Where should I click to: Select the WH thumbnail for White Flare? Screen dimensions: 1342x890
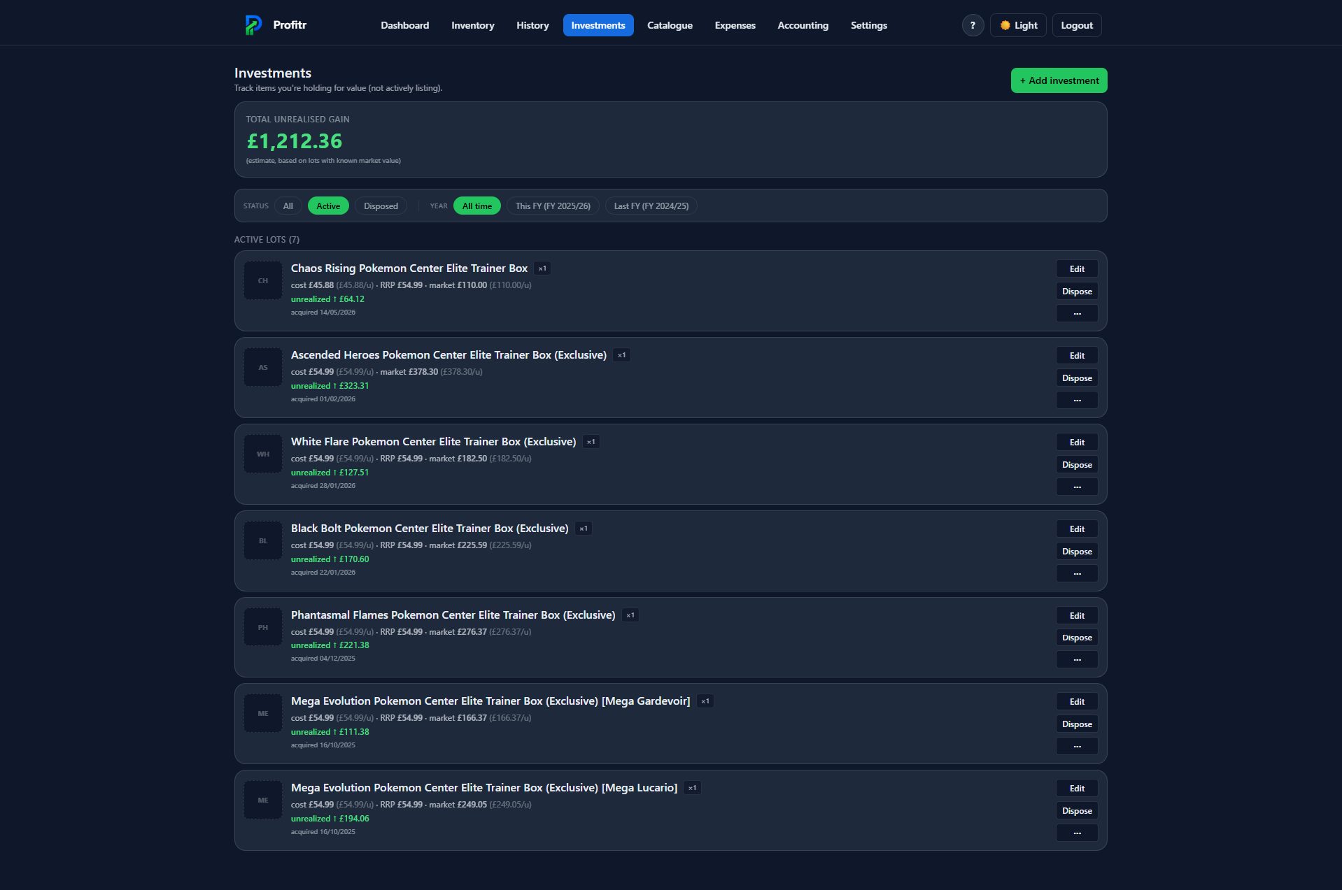tap(263, 454)
